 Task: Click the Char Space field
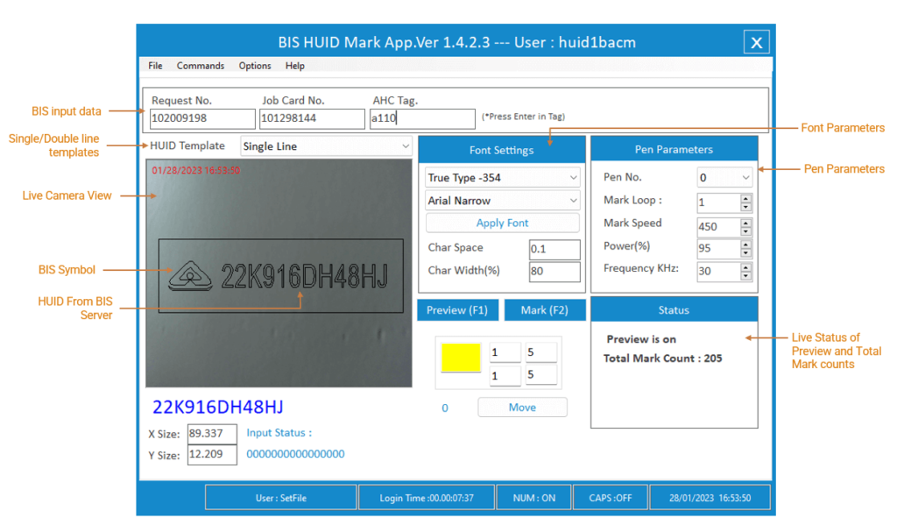coord(554,249)
